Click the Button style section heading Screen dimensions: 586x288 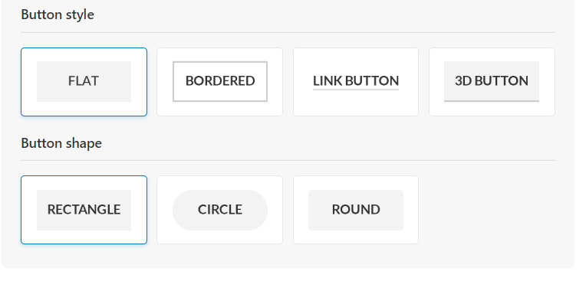(x=58, y=15)
